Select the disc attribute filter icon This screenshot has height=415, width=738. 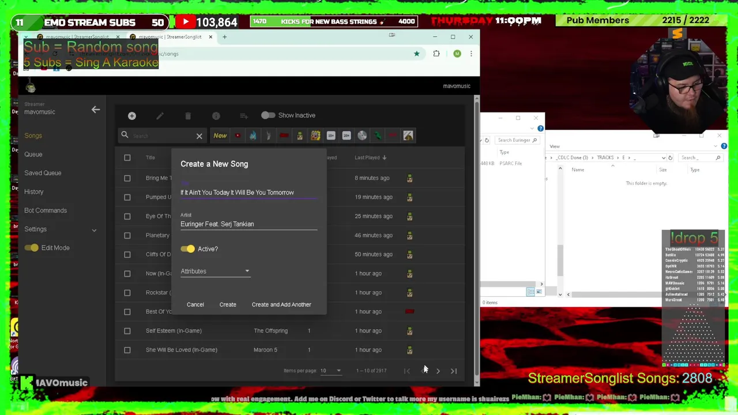[x=362, y=136]
